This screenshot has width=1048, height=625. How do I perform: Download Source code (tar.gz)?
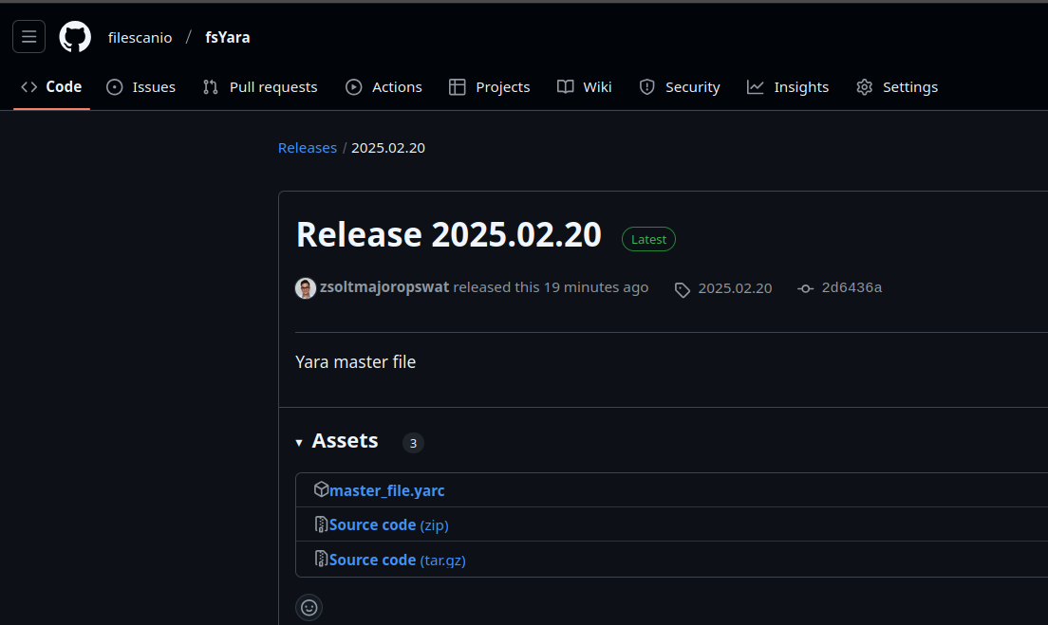398,560
